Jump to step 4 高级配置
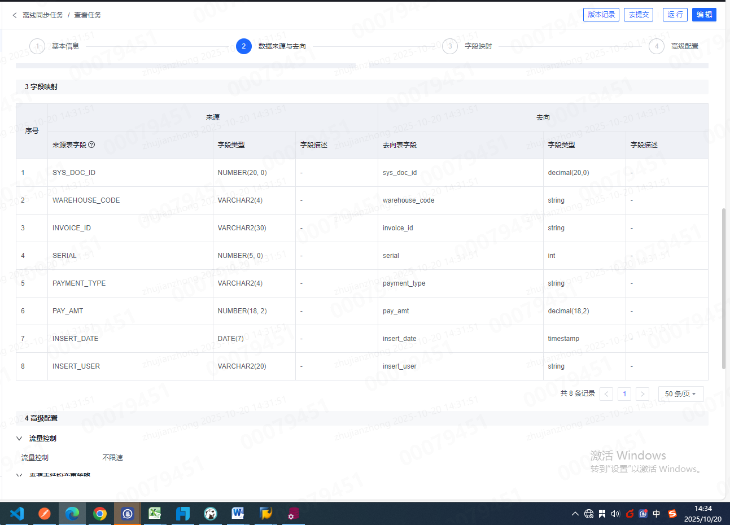The width and height of the screenshot is (730, 525). click(x=657, y=46)
